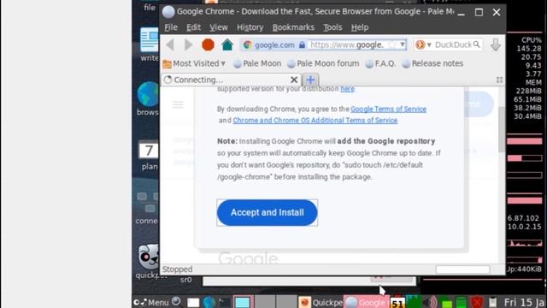Open the quickpet dog desktop icon
The width and height of the screenshot is (547, 308).
[148, 261]
